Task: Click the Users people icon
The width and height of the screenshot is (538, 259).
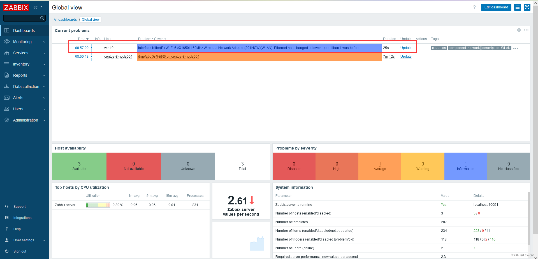Action: [x=7, y=109]
